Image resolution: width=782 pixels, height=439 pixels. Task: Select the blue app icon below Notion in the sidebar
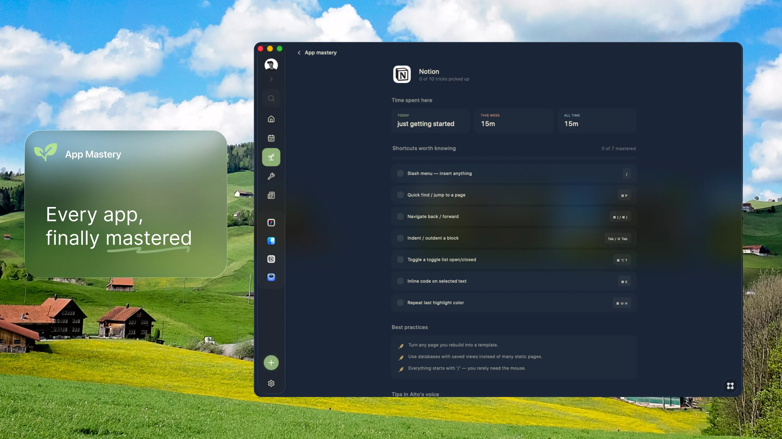click(x=271, y=277)
